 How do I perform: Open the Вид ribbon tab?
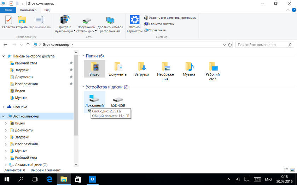(47, 10)
